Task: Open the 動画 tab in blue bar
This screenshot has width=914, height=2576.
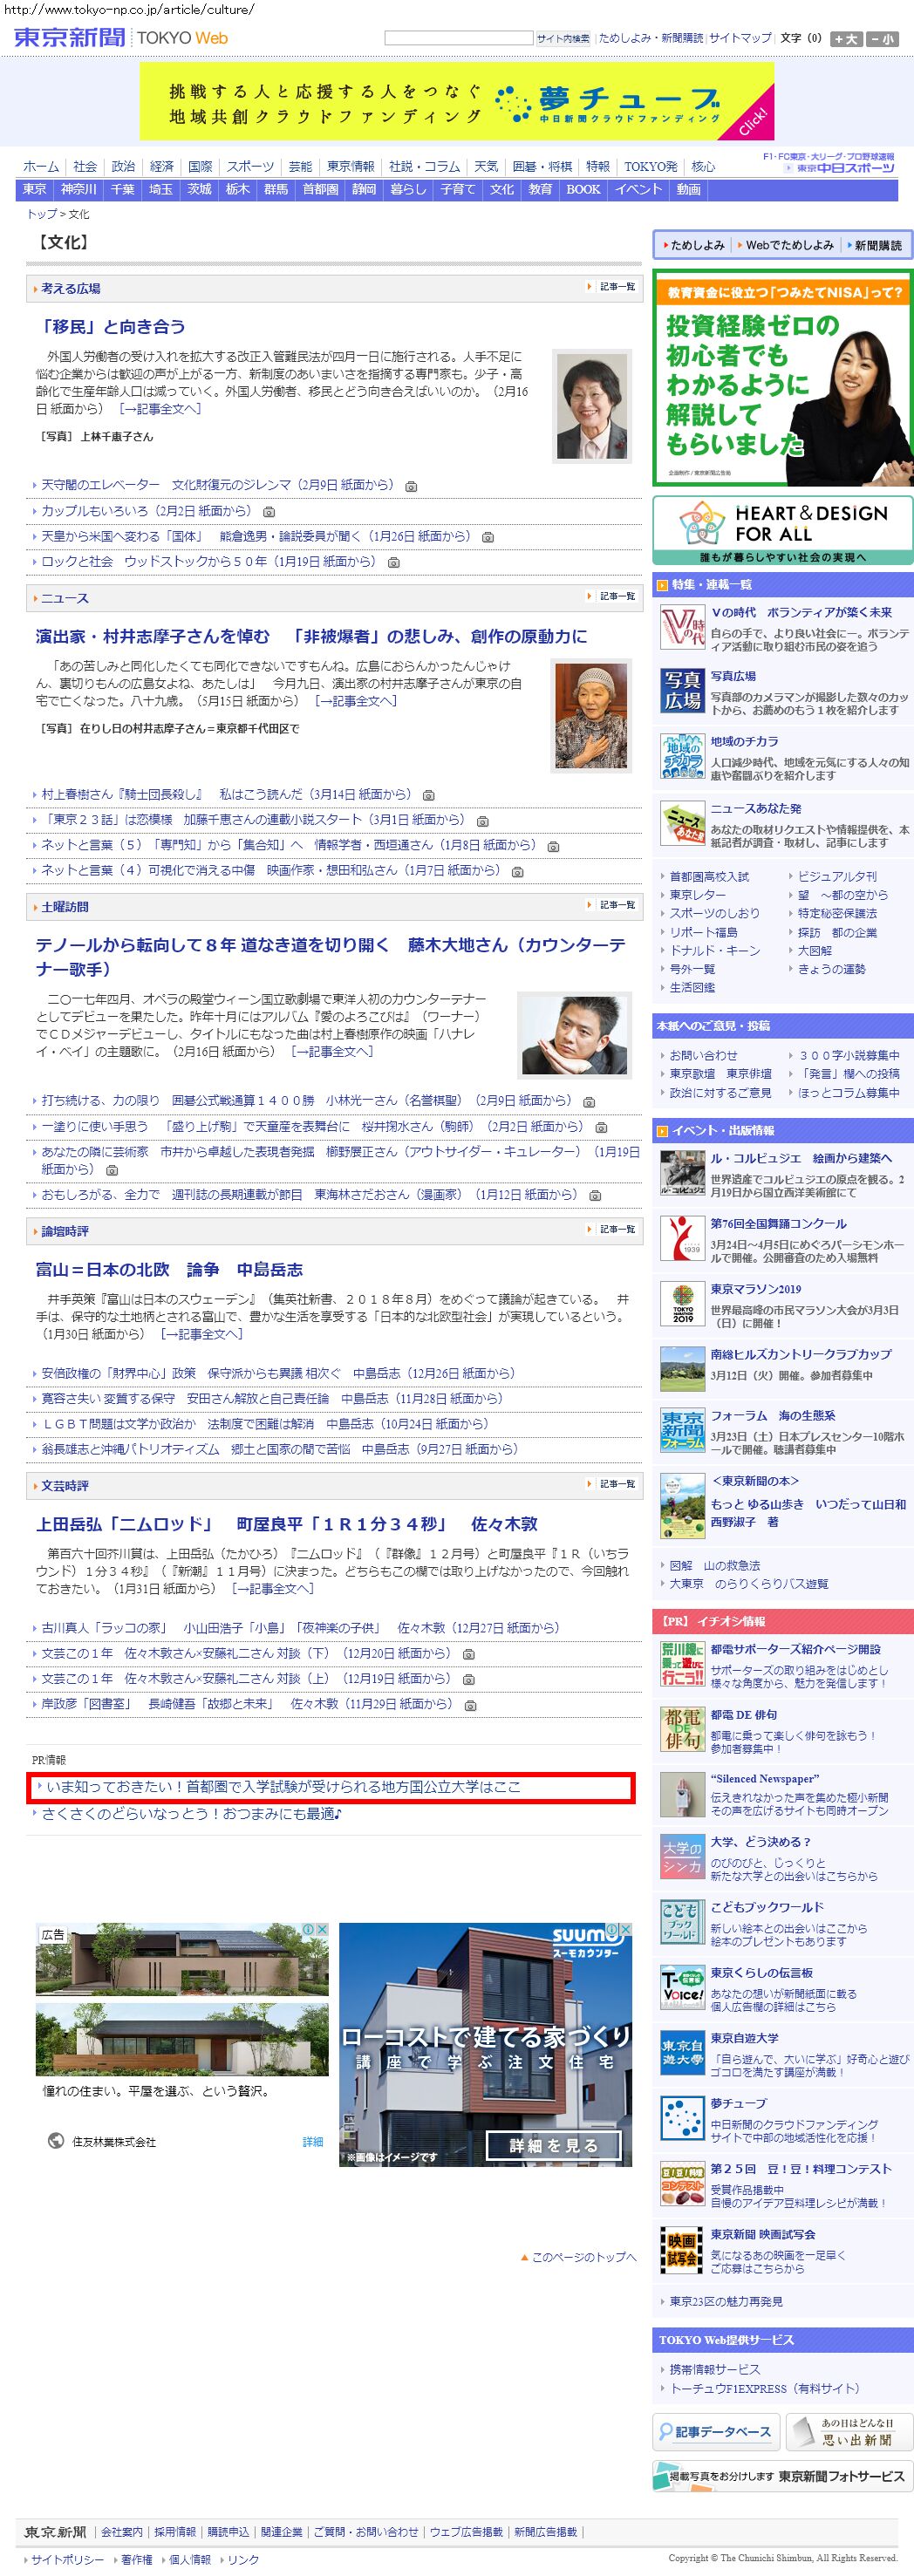Action: (x=688, y=189)
